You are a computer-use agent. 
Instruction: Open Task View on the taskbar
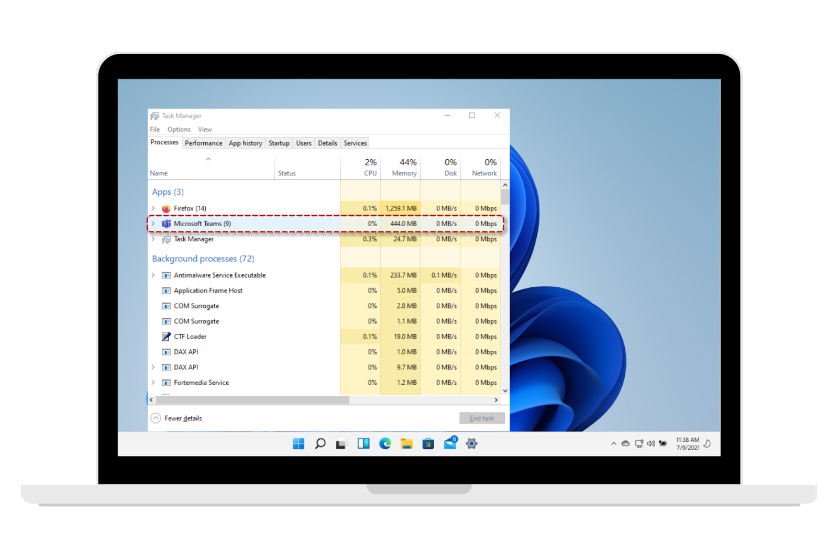tap(341, 444)
